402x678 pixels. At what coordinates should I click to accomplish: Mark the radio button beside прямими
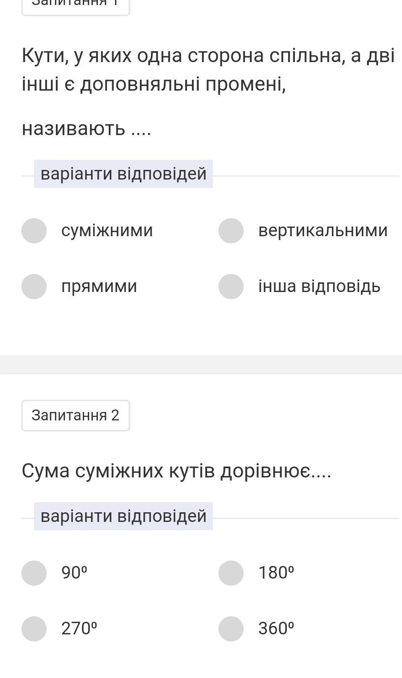coord(34,287)
